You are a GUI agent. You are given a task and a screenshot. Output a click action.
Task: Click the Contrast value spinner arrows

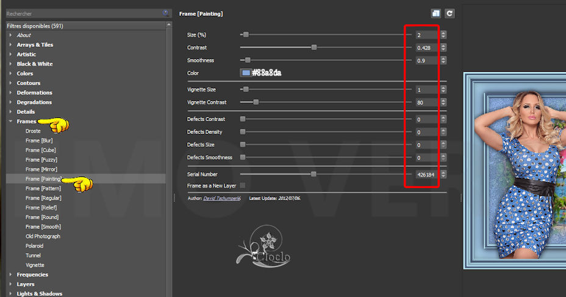[x=443, y=47]
